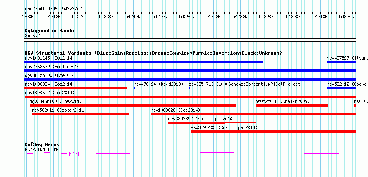Click the 54270k ruler tick label

pos(213,17)
